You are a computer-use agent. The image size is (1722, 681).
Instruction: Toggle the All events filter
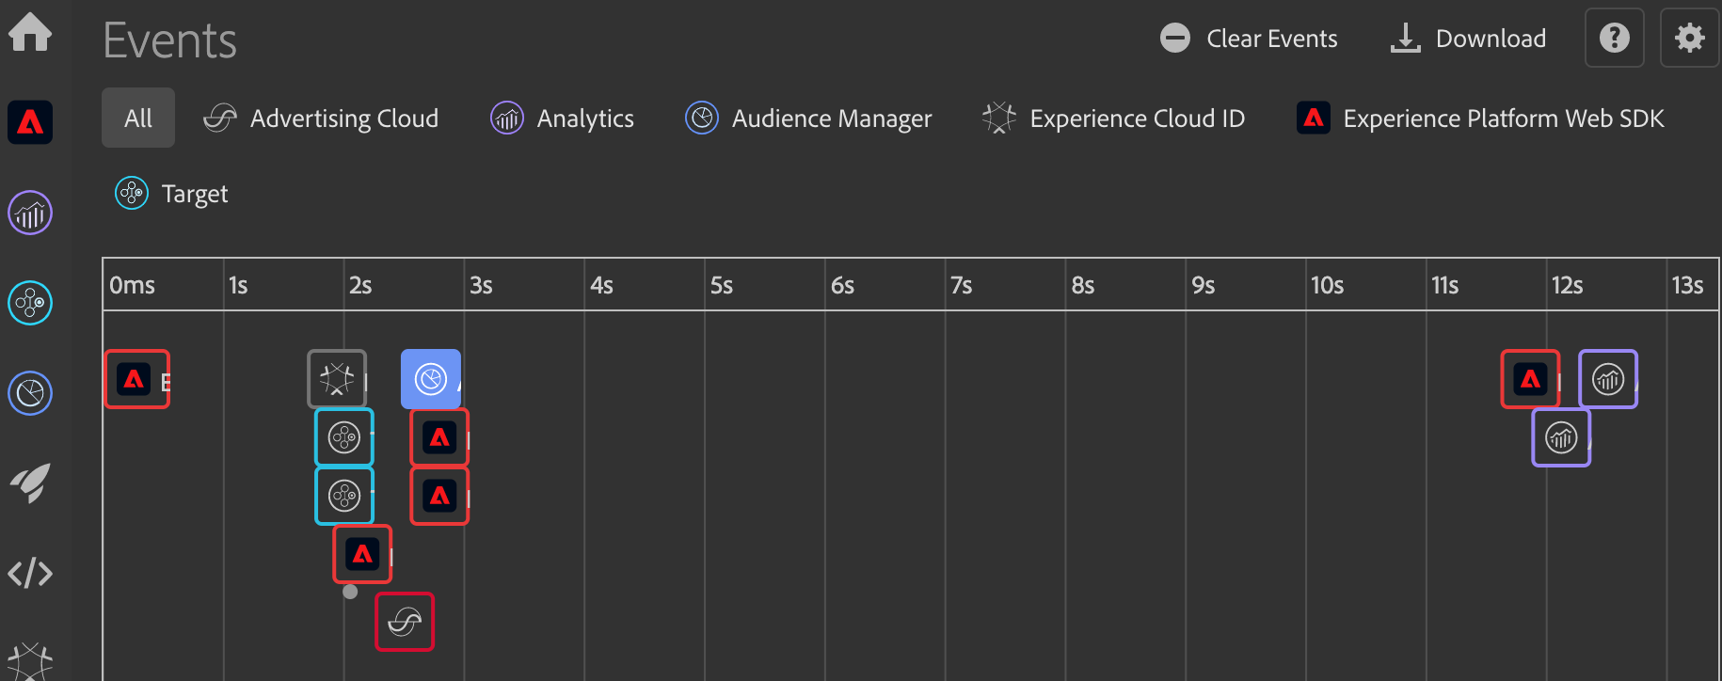138,119
